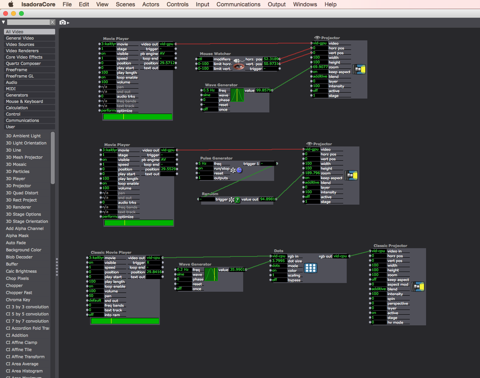This screenshot has height=378, width=480.
Task: Click the camera snapshot icon
Action: coord(63,23)
